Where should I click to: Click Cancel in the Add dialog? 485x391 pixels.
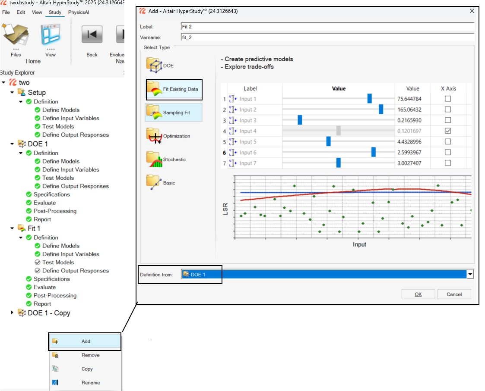[454, 294]
